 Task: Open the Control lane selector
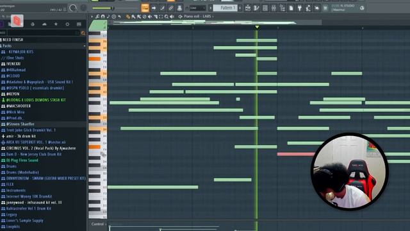[x=98, y=224]
